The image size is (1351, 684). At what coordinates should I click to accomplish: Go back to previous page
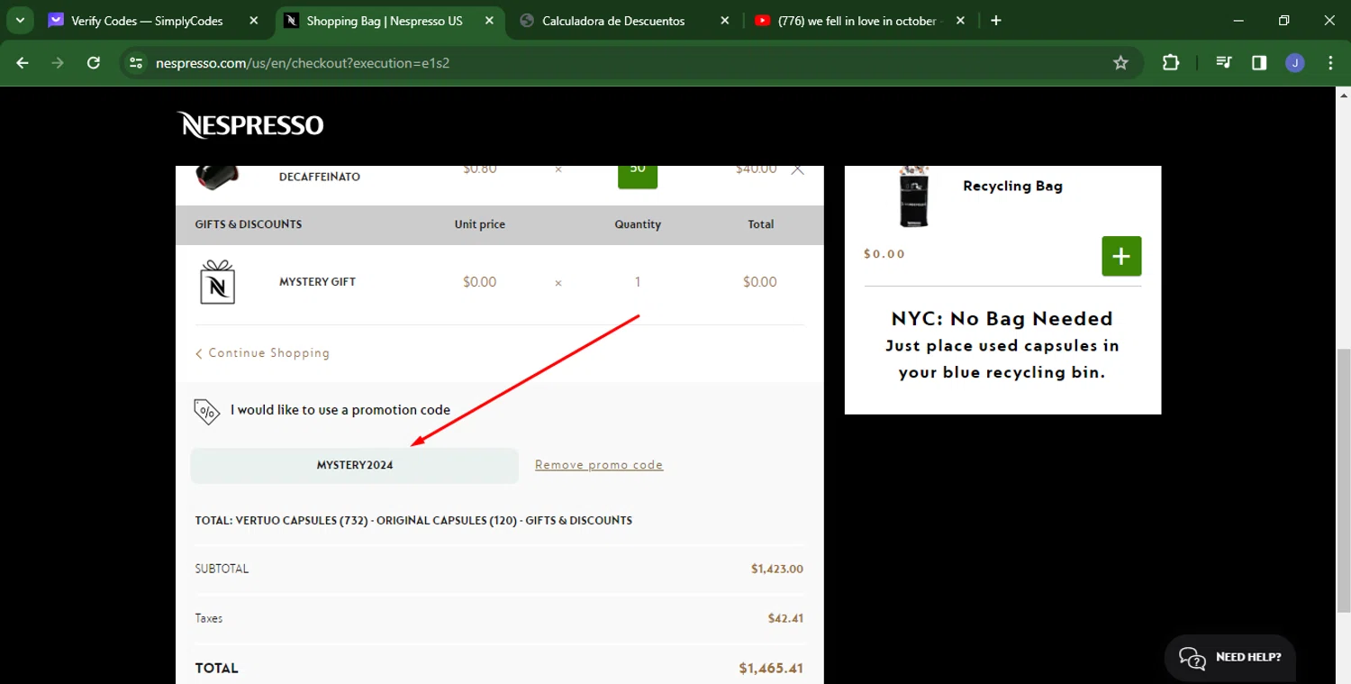click(x=23, y=62)
